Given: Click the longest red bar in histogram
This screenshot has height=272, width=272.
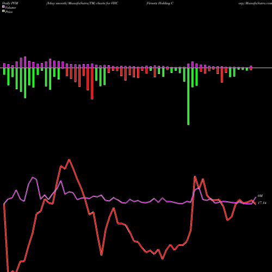Looking at the screenshot, I should tap(92, 84).
